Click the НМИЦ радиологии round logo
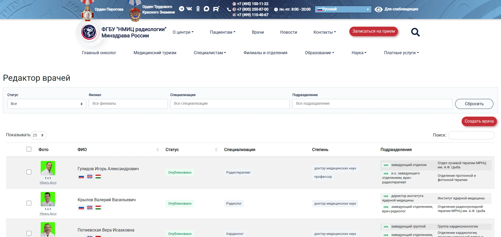 [x=89, y=32]
